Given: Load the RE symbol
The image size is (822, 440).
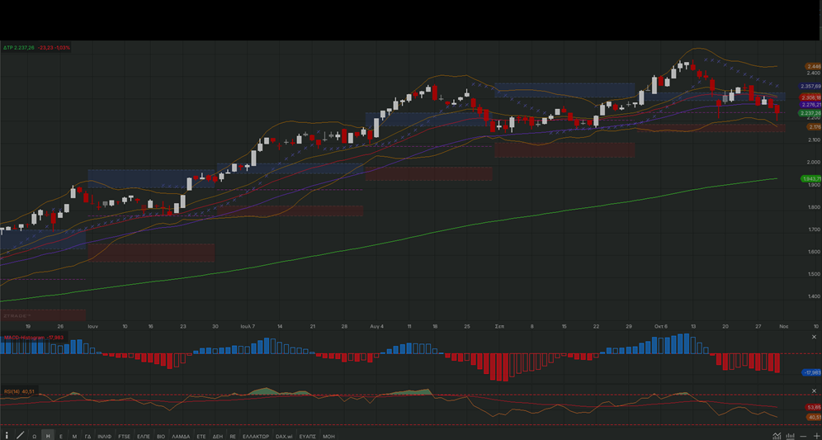Looking at the screenshot, I should tap(233, 436).
